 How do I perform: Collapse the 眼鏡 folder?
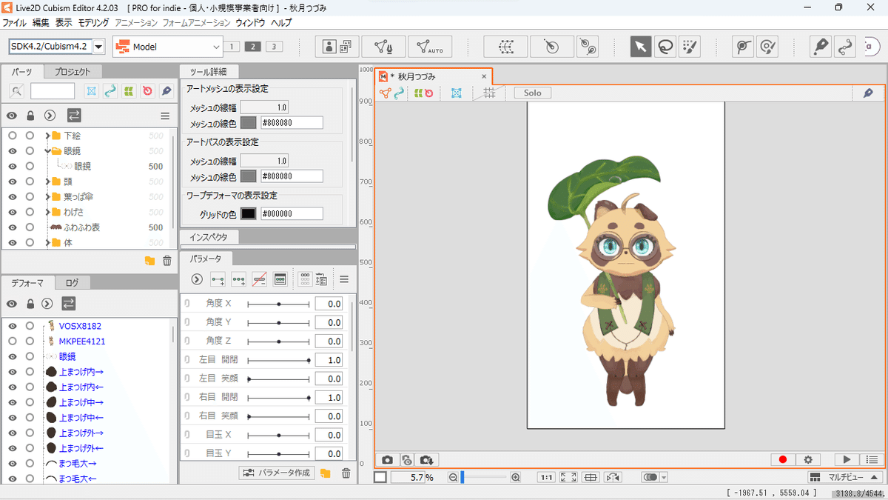click(47, 151)
